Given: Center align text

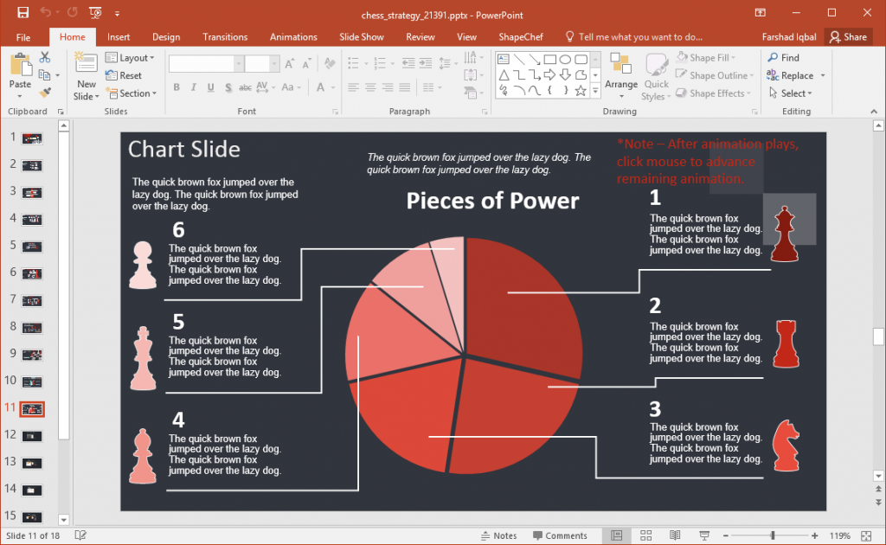Looking at the screenshot, I should [x=370, y=87].
